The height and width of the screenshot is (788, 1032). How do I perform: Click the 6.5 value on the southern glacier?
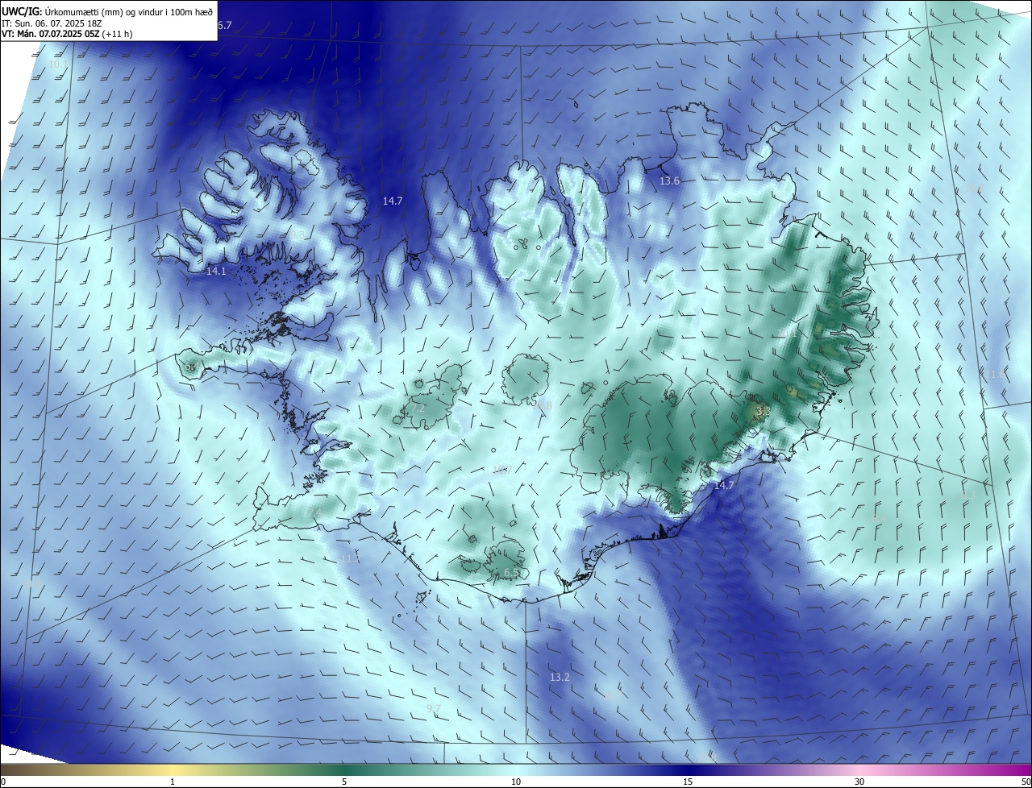coord(511,573)
